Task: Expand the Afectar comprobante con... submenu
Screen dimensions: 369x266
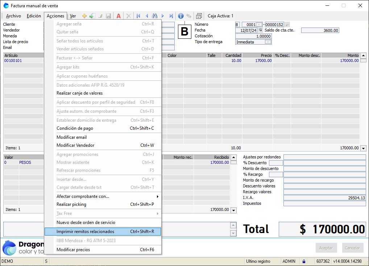Action: 103,196
